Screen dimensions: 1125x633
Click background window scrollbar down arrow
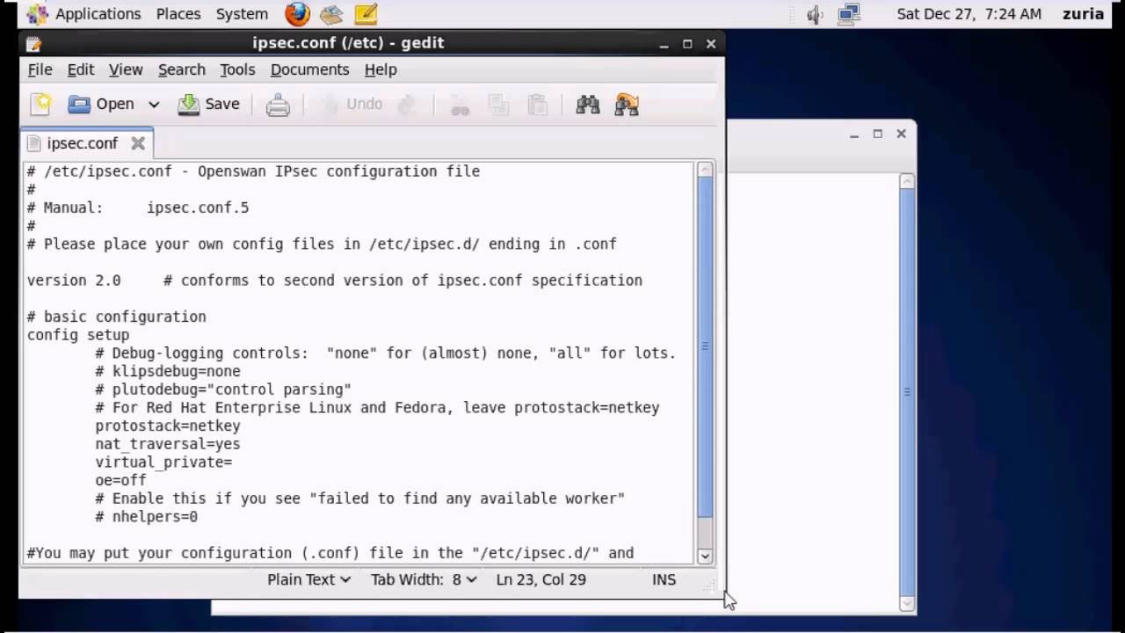pyautogui.click(x=907, y=602)
